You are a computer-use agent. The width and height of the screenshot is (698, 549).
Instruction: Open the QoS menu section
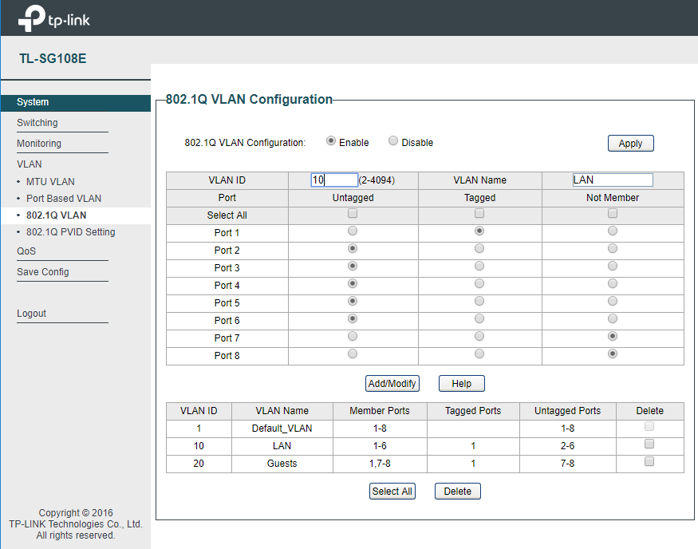[26, 251]
